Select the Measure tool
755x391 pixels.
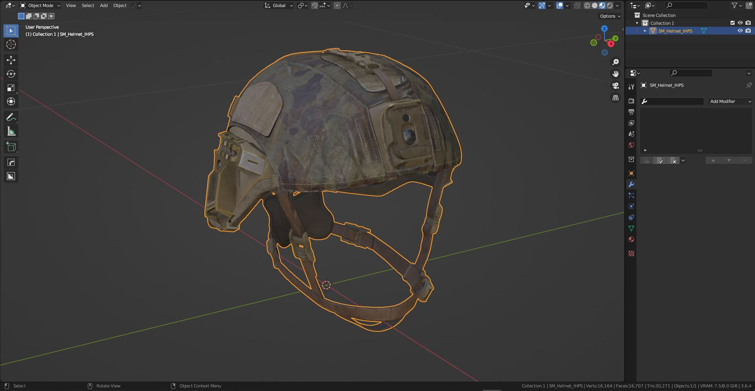tap(11, 131)
